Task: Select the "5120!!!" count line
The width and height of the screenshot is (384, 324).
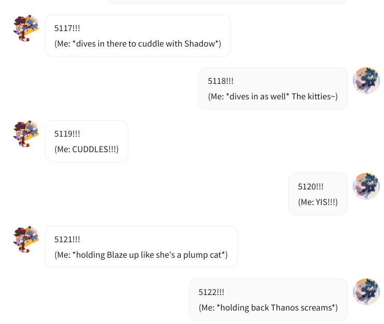Action: [x=311, y=187]
